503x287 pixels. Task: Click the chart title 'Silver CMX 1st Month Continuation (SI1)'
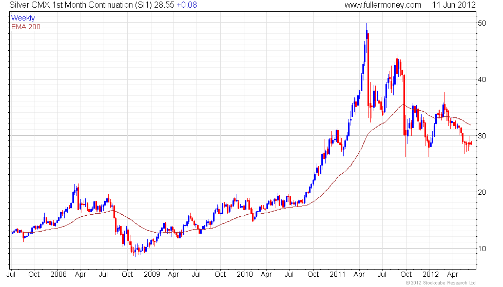point(81,5)
